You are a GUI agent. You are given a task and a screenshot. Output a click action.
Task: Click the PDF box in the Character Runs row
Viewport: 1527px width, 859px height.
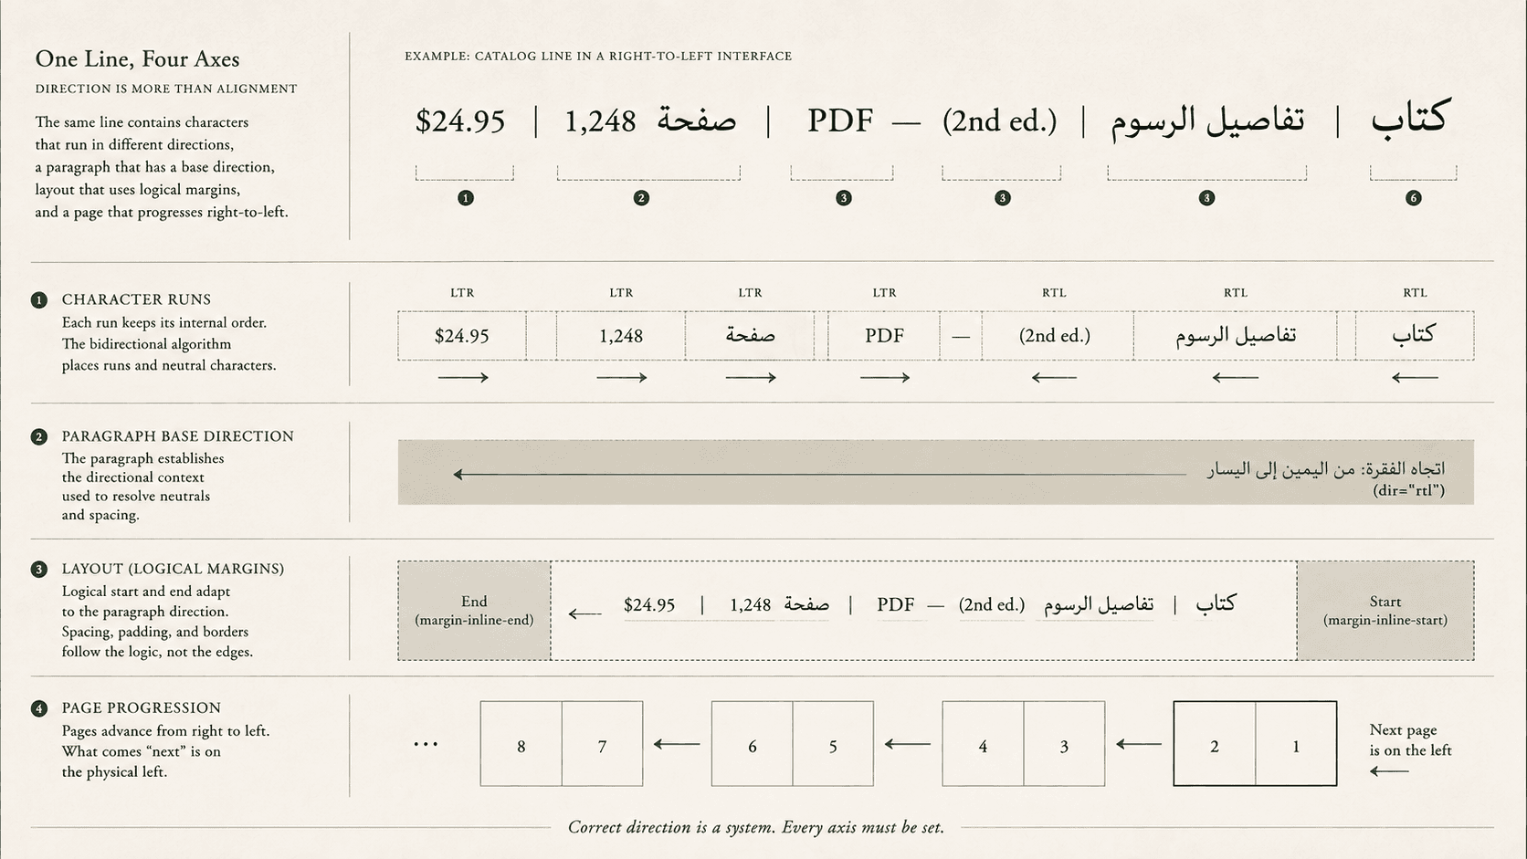pyautogui.click(x=884, y=336)
